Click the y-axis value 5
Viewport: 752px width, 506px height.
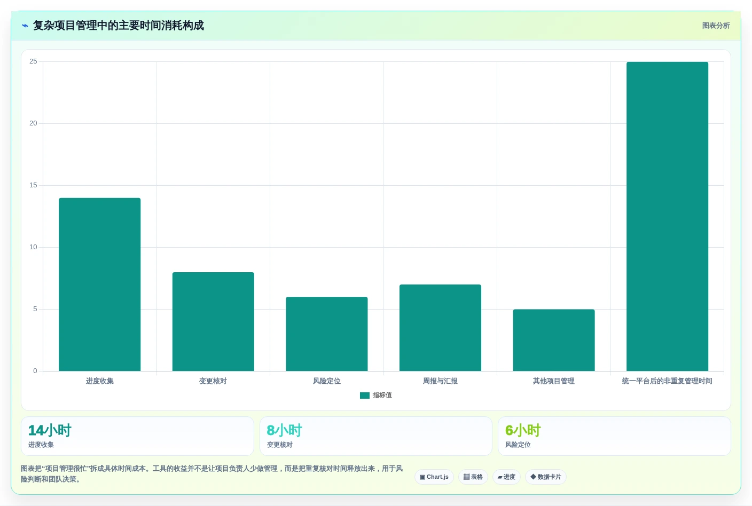(35, 309)
